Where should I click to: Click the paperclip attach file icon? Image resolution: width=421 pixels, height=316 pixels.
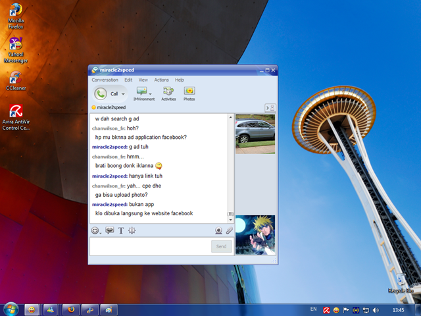[229, 231]
